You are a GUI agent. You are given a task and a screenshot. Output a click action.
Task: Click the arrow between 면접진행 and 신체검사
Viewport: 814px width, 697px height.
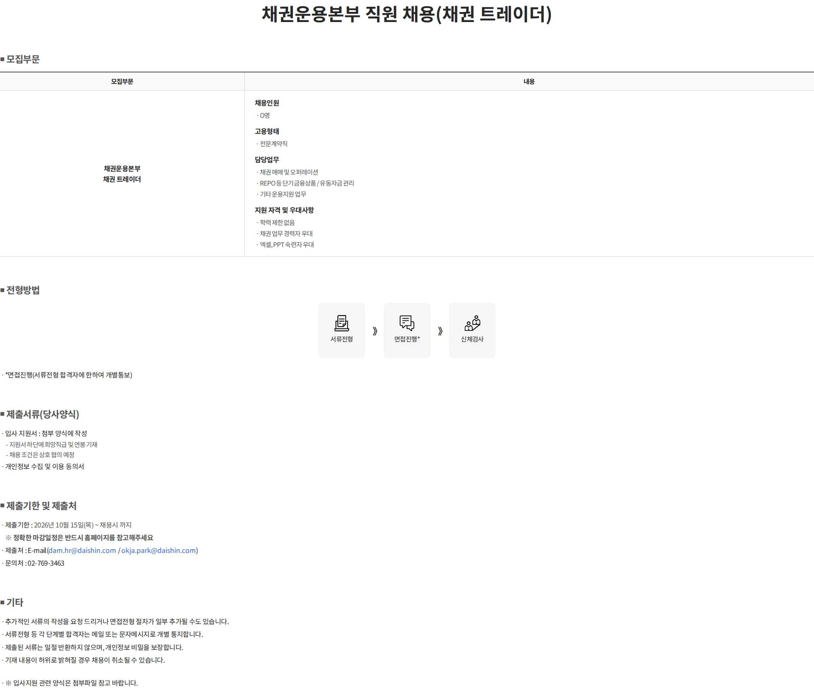(x=440, y=331)
